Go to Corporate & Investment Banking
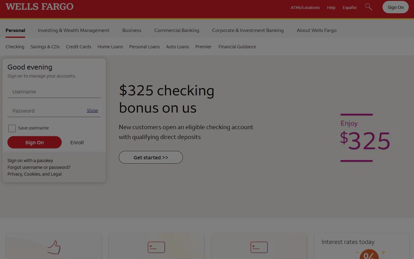The height and width of the screenshot is (259, 414). 248,30
